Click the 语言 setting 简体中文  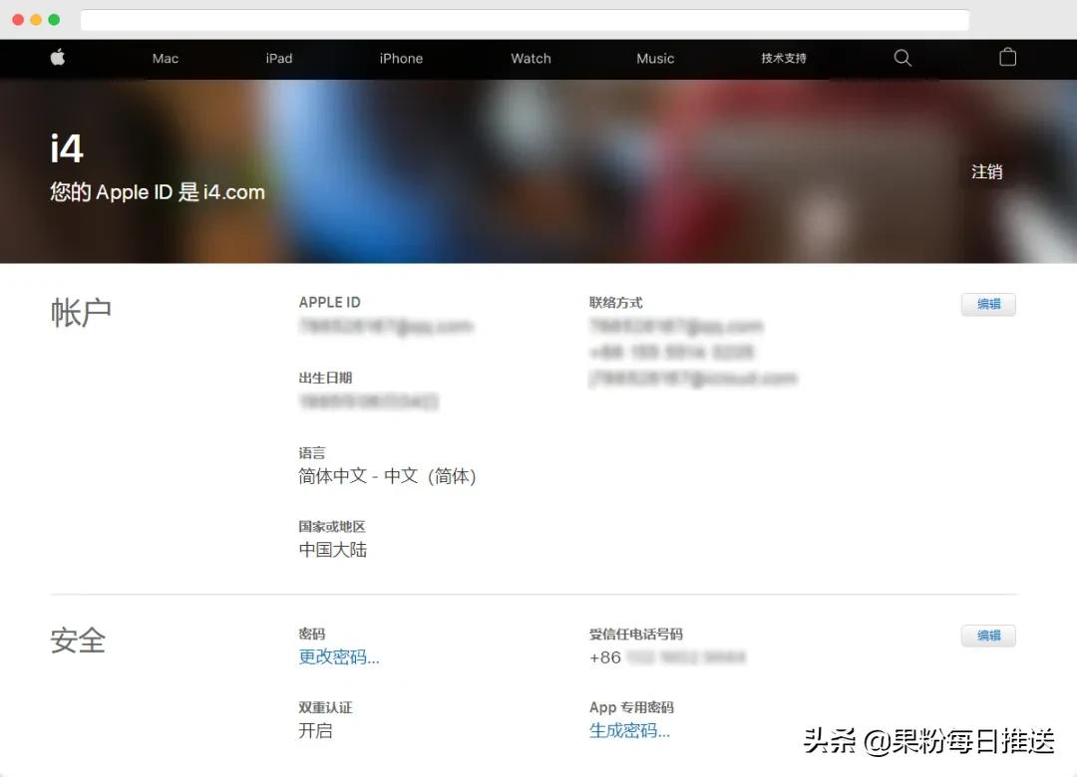pyautogui.click(x=387, y=475)
